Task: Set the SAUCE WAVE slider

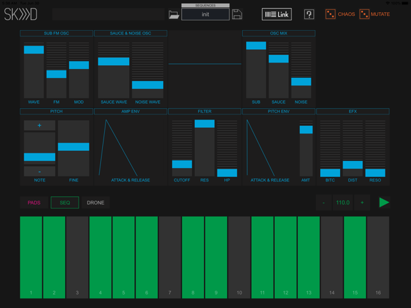Action: (114, 70)
